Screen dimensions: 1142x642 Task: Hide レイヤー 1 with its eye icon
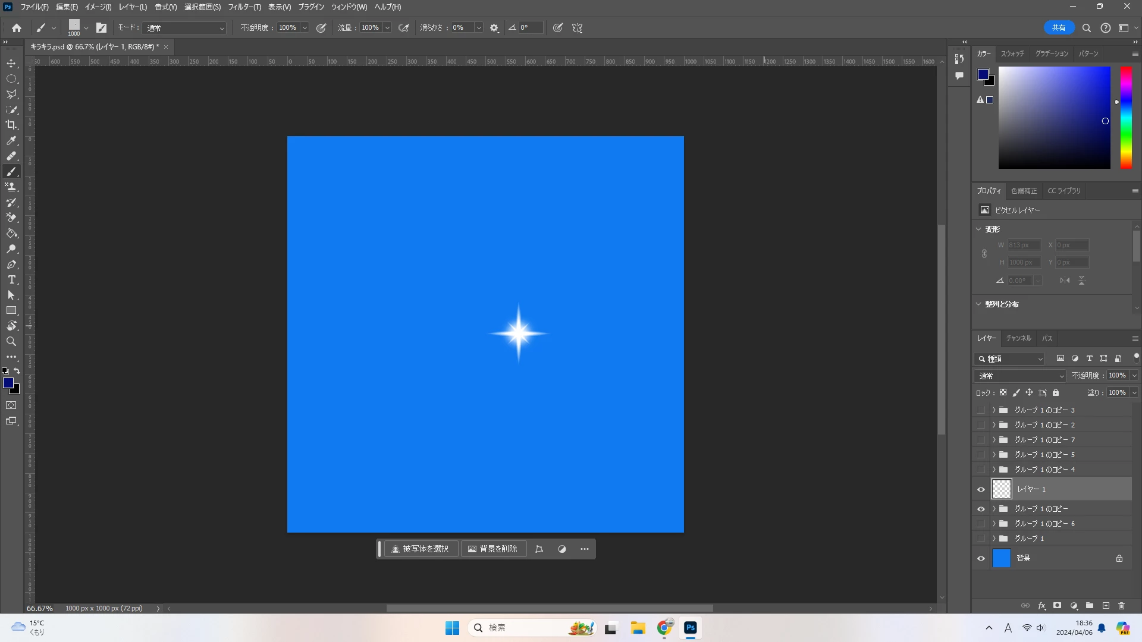pyautogui.click(x=981, y=489)
